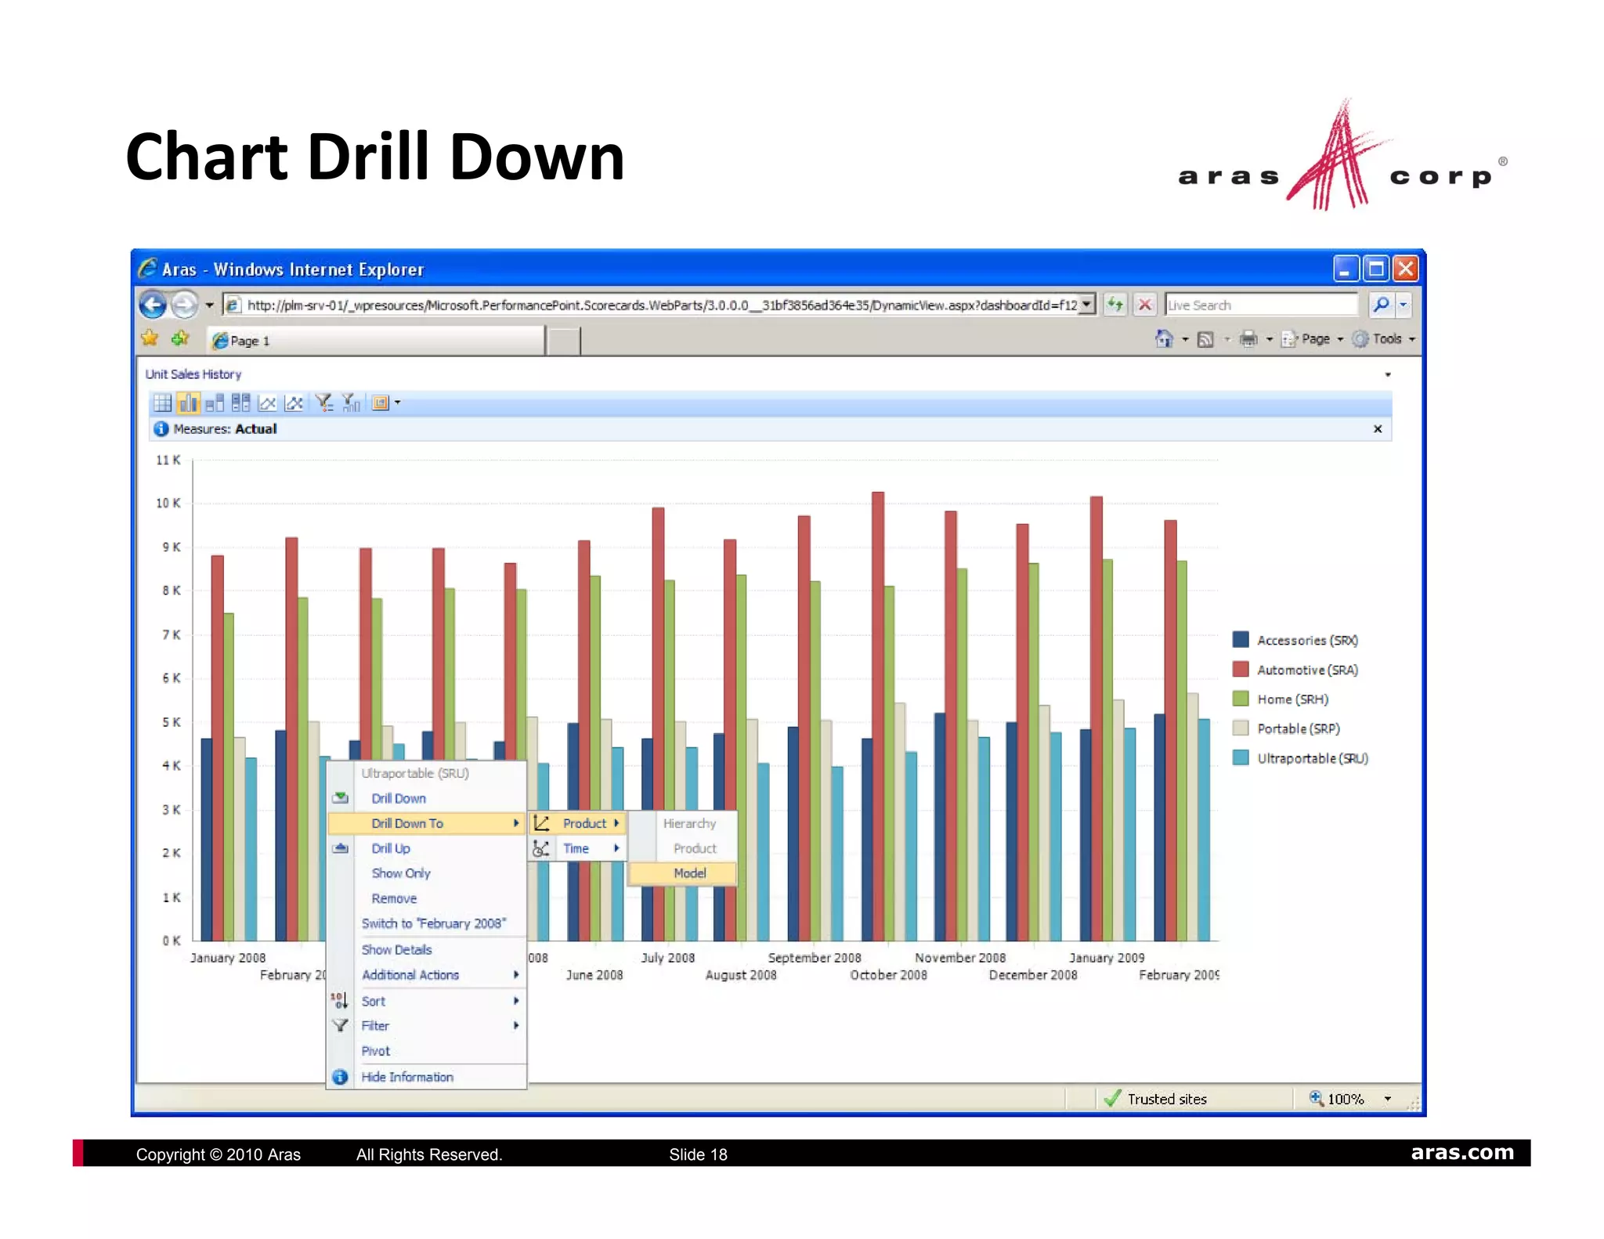Viewport: 1604px width, 1239px height.
Task: Select the Bar Chart view icon
Action: (188, 403)
